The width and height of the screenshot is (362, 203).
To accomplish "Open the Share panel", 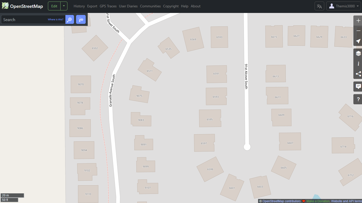I will [x=358, y=74].
